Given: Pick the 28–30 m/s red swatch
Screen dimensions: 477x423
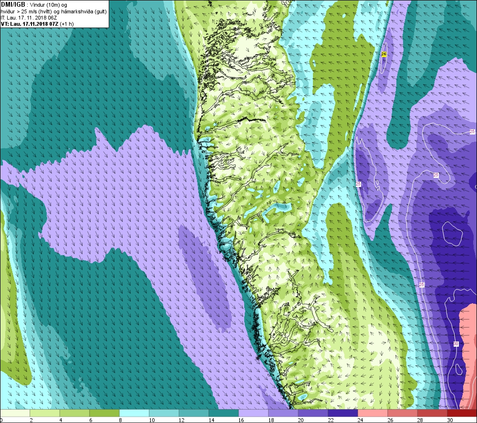Looking at the screenshot, I should point(432,413).
